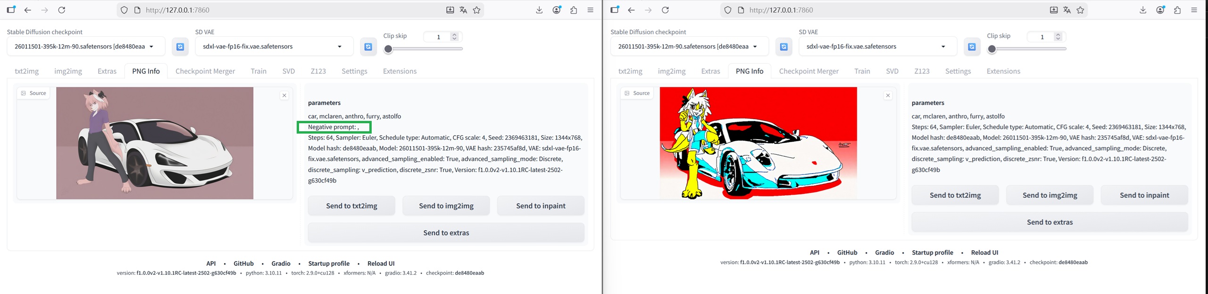Screen dimensions: 1208x294
Task: Switch to img2img tab in left window
Action: click(x=68, y=71)
